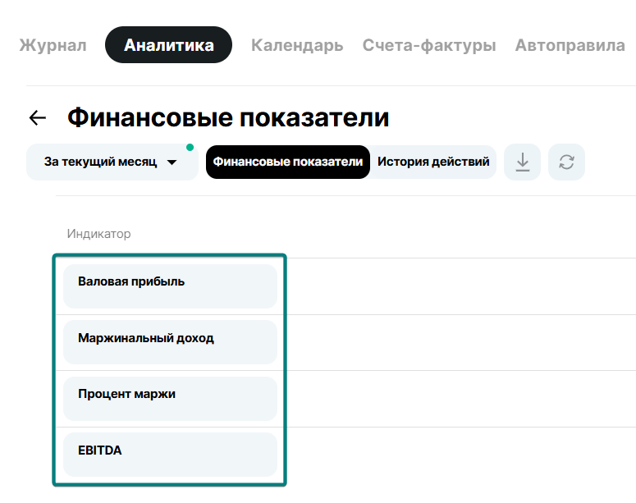Switch to the Журнал tab
Image resolution: width=636 pixels, height=503 pixels.
pos(53,45)
